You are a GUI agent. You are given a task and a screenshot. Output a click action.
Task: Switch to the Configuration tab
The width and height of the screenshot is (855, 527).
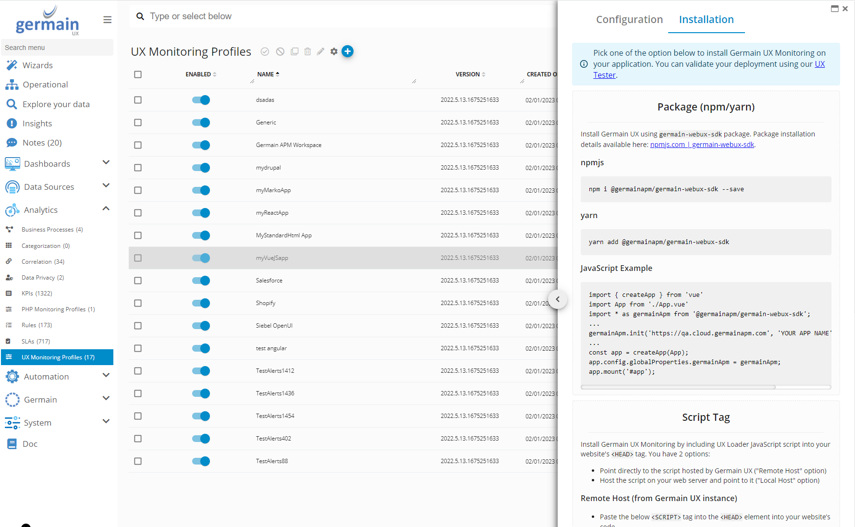pyautogui.click(x=629, y=20)
